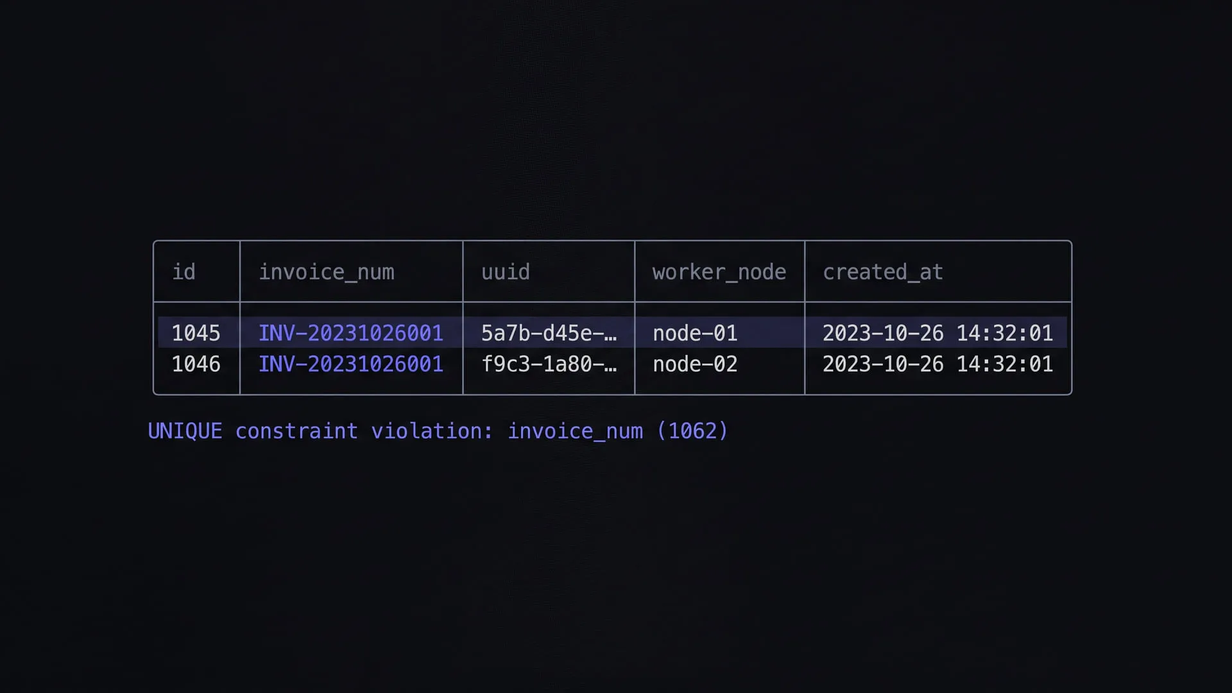Click the timestamp in row 1045

(x=938, y=333)
